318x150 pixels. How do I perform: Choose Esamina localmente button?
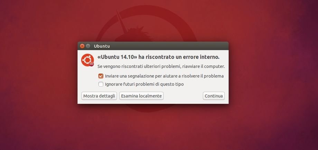click(141, 96)
